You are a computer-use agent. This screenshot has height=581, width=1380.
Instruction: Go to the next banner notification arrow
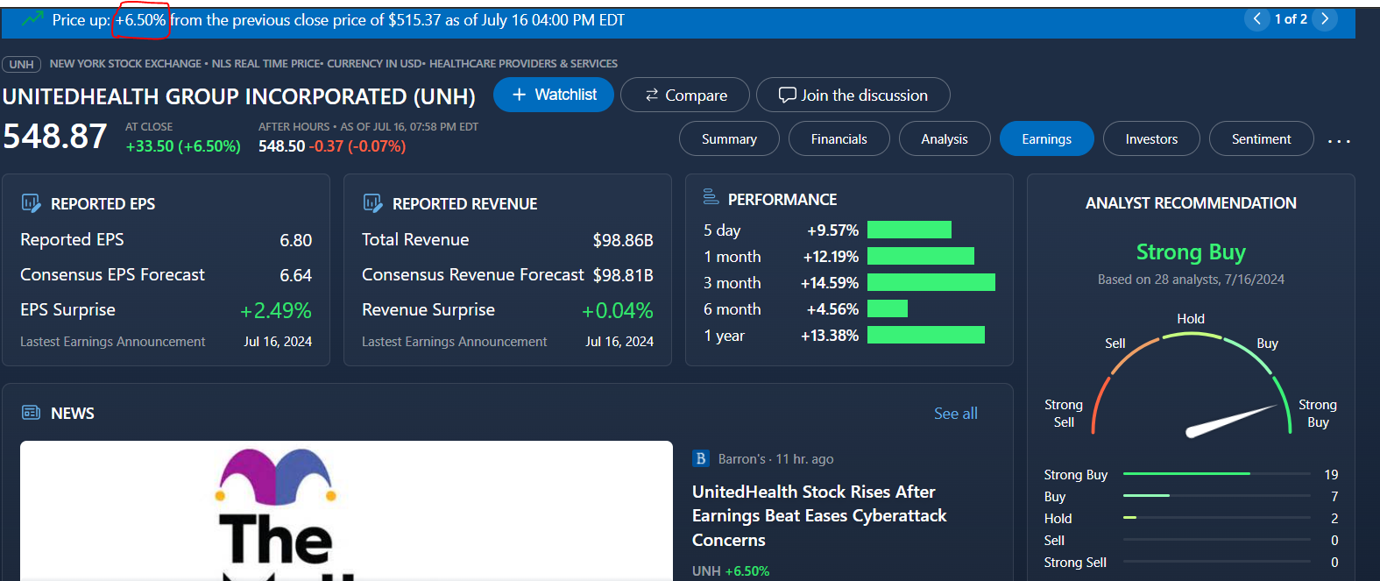(1325, 19)
